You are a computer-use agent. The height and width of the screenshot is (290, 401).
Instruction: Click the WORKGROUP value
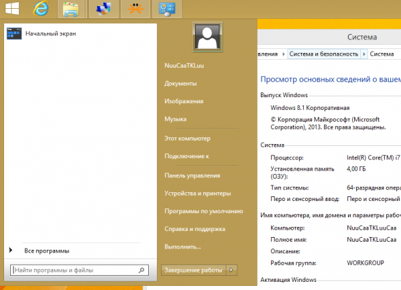click(x=366, y=263)
